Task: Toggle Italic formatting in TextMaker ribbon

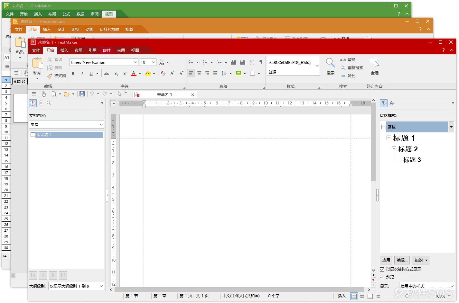Action: (82, 74)
